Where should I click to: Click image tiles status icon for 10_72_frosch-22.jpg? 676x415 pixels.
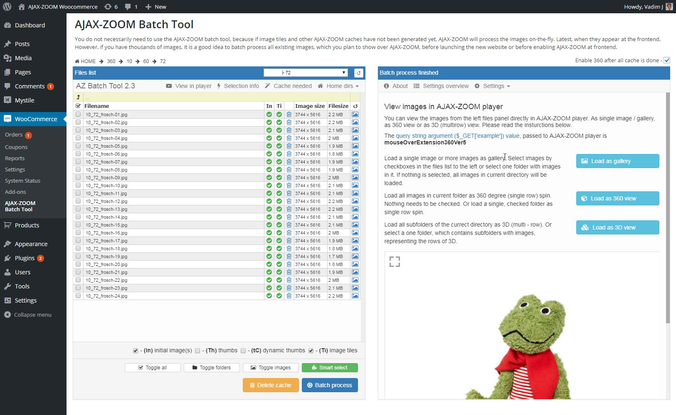[279, 280]
